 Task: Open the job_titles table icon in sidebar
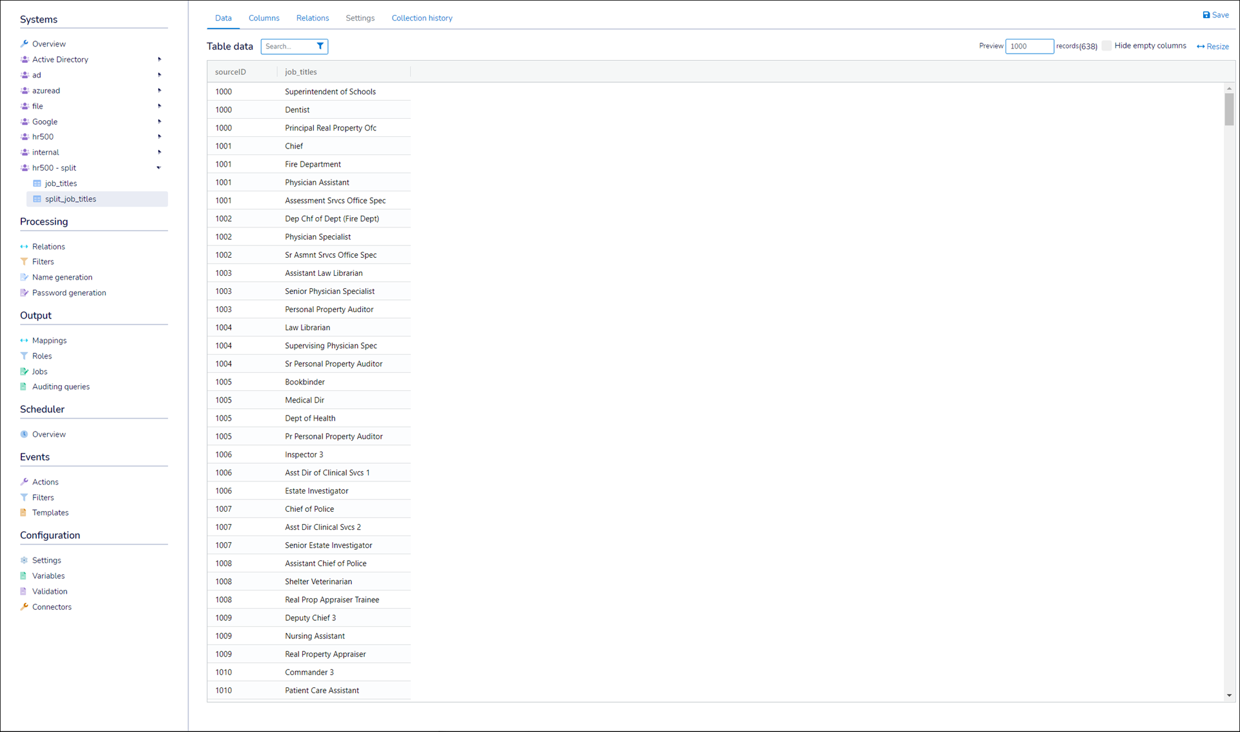click(x=37, y=183)
